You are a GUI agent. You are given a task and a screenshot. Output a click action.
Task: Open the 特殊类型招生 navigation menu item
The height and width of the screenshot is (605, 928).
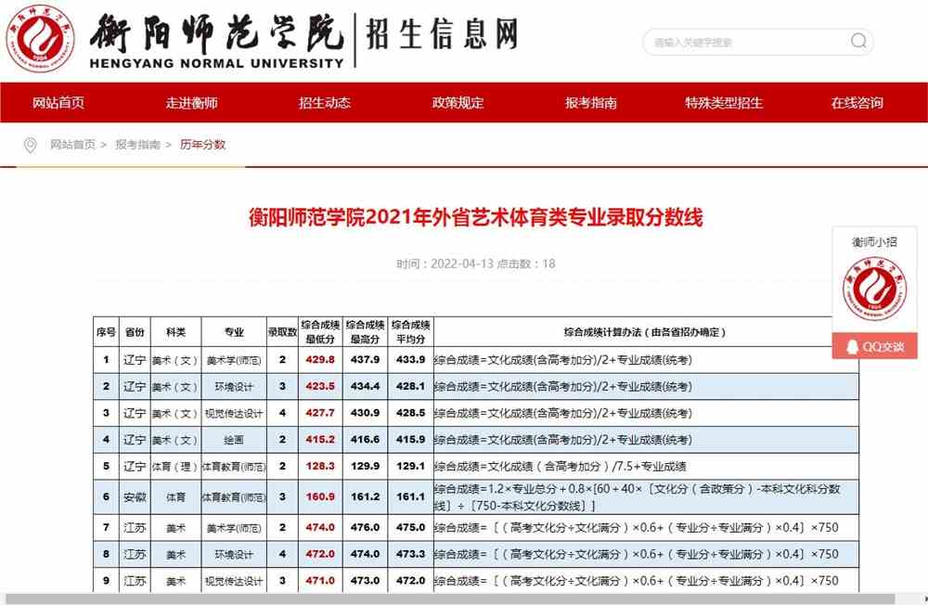coord(724,103)
